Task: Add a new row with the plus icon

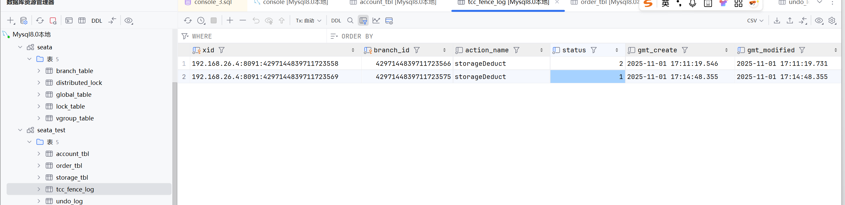Action: click(230, 20)
